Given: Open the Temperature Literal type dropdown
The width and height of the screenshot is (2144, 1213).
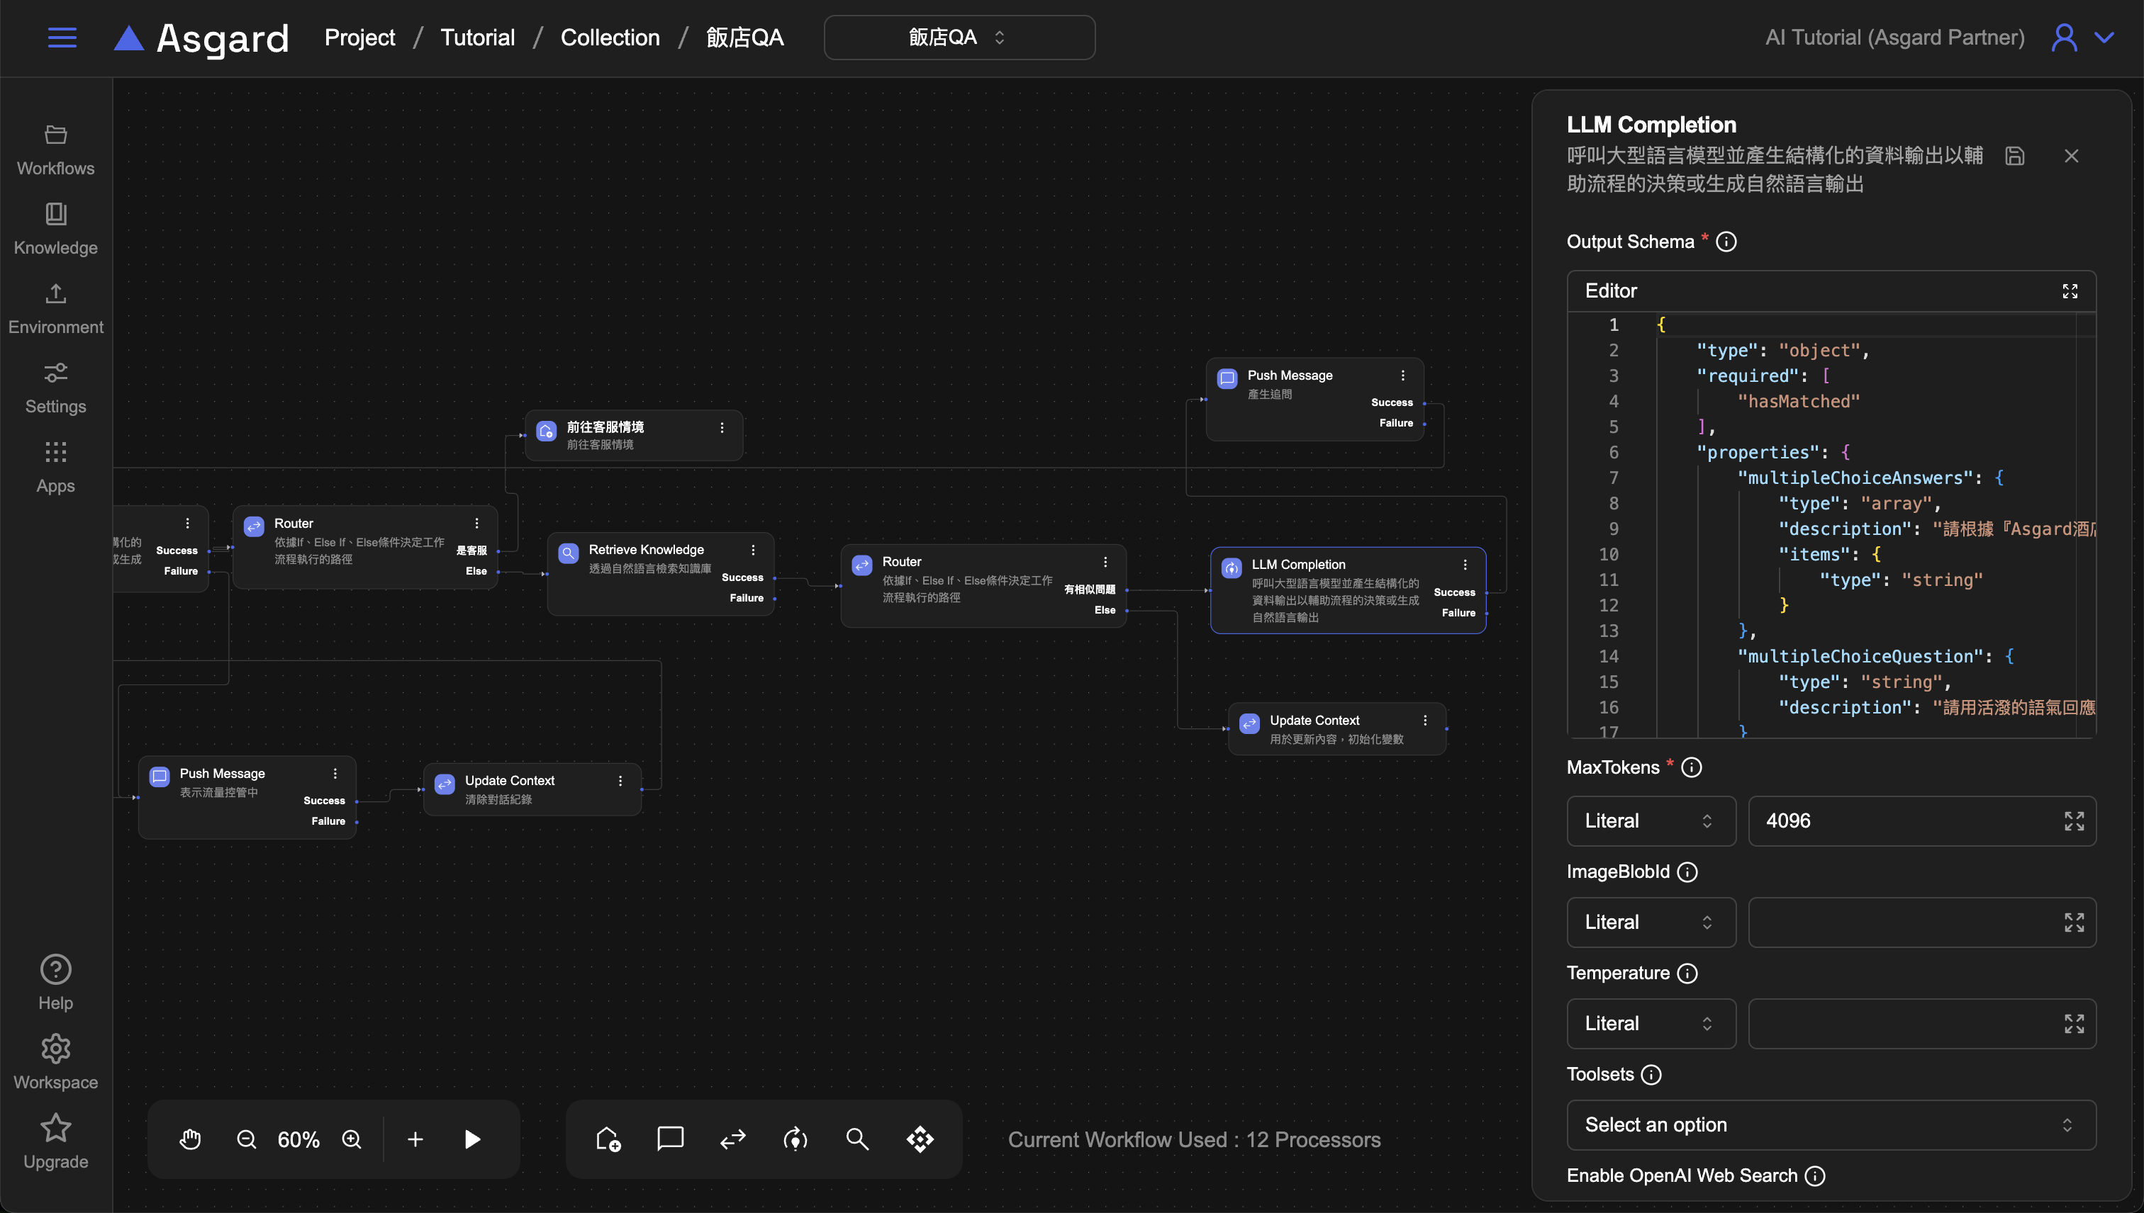Looking at the screenshot, I should [1651, 1023].
